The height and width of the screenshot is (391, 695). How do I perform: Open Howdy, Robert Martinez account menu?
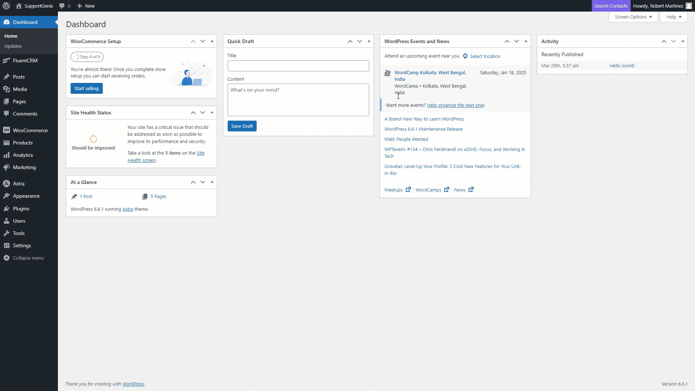(662, 6)
